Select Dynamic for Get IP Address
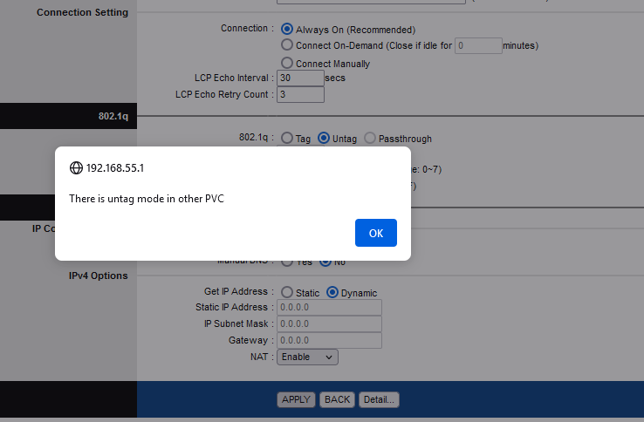Viewport: 644px width, 422px height. (x=332, y=293)
